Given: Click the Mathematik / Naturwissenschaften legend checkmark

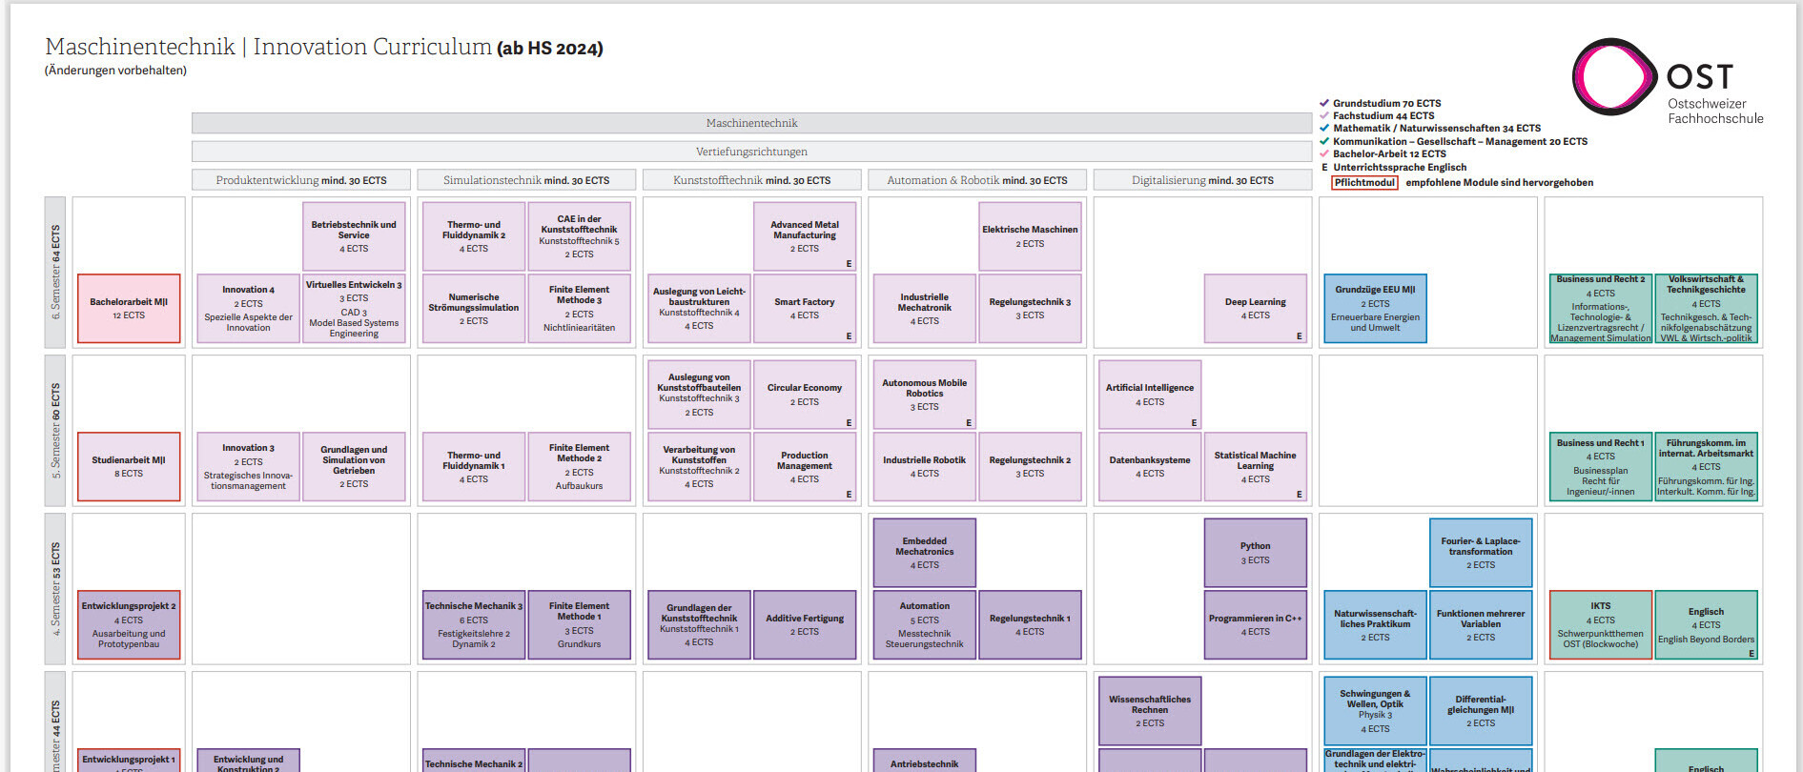Looking at the screenshot, I should tap(1323, 128).
